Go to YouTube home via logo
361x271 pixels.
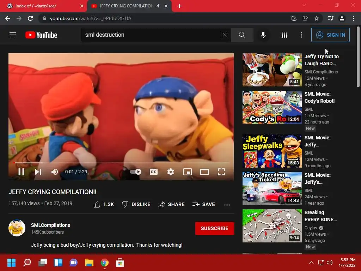coord(41,35)
